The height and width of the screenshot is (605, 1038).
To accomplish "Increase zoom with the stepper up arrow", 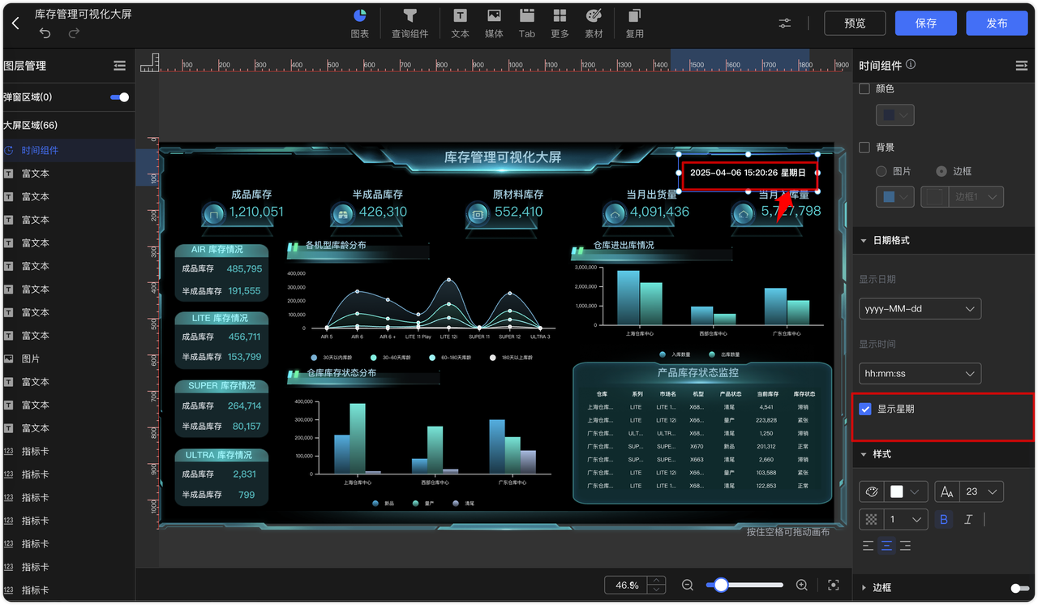I will [657, 581].
